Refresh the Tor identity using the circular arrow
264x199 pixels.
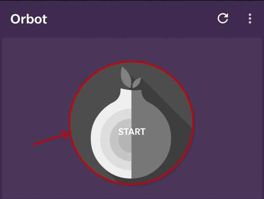(223, 19)
